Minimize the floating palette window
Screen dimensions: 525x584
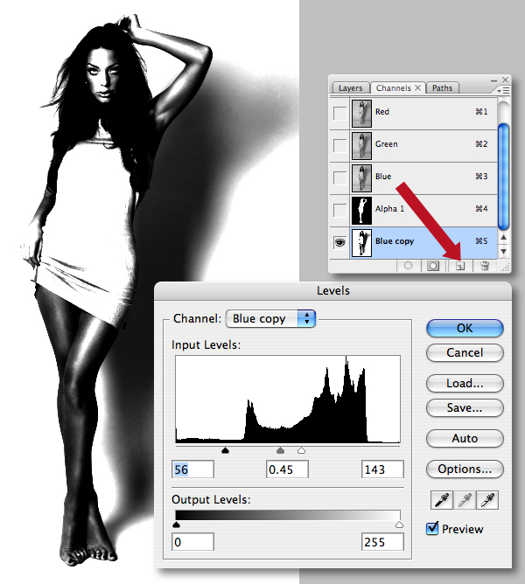tap(494, 80)
